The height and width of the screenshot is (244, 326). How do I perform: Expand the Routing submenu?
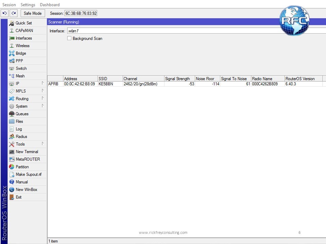click(x=43, y=99)
